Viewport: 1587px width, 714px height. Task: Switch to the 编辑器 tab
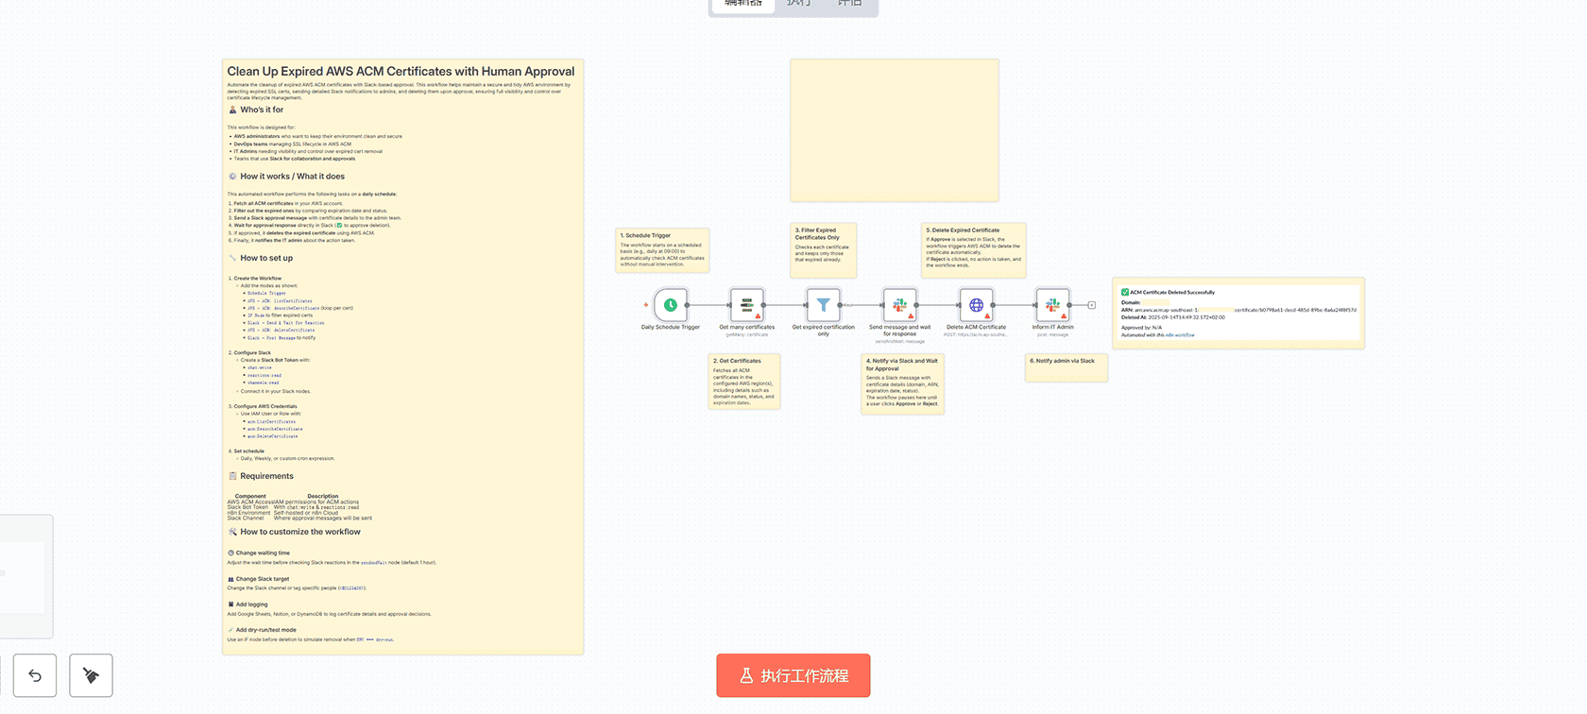(x=742, y=4)
